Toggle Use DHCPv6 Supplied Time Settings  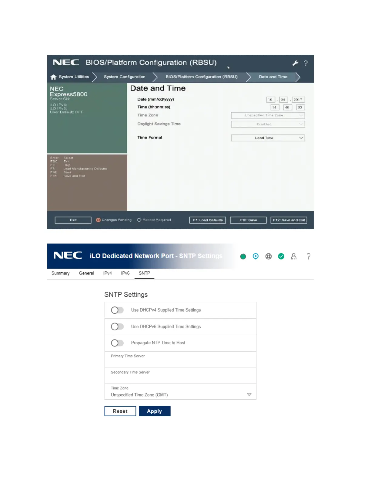(x=117, y=326)
